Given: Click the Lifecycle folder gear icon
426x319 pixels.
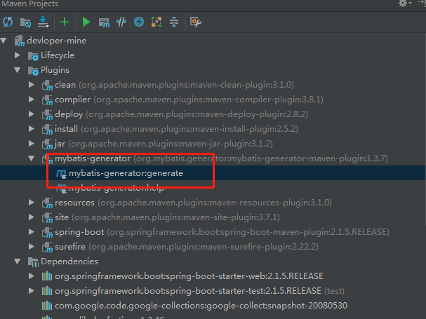Looking at the screenshot, I should tap(34, 56).
